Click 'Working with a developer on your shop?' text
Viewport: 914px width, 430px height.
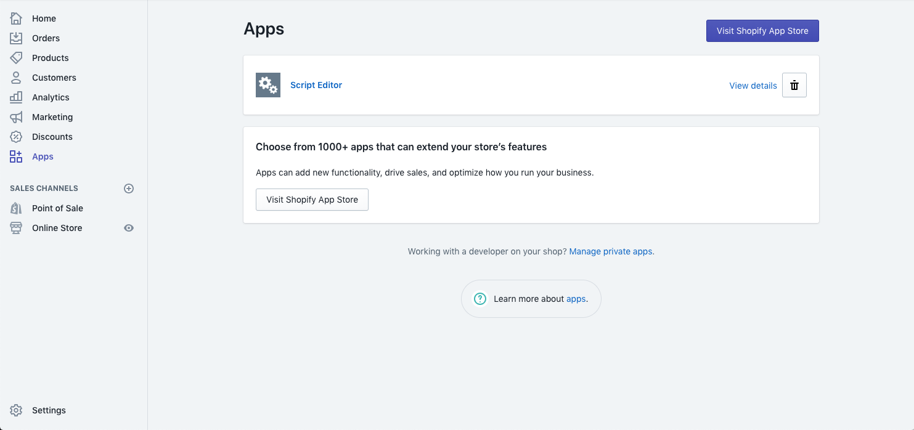(487, 251)
